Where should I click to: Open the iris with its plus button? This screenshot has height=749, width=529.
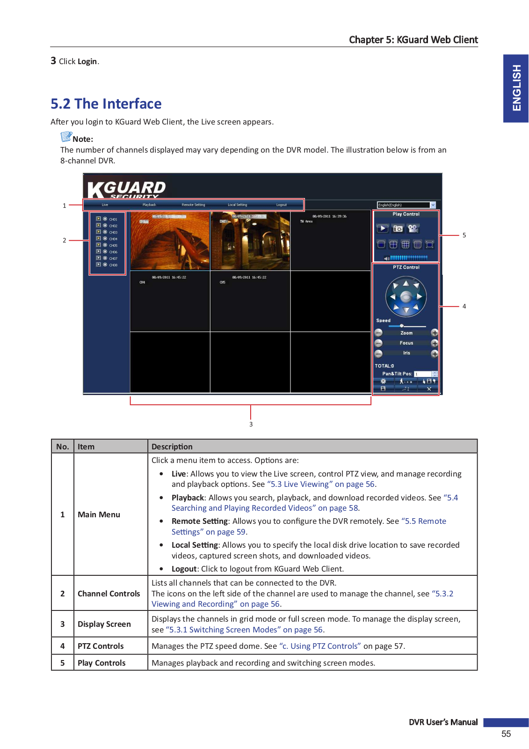coord(435,353)
